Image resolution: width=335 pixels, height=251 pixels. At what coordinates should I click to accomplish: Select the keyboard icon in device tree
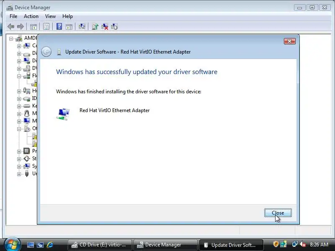(x=27, y=106)
